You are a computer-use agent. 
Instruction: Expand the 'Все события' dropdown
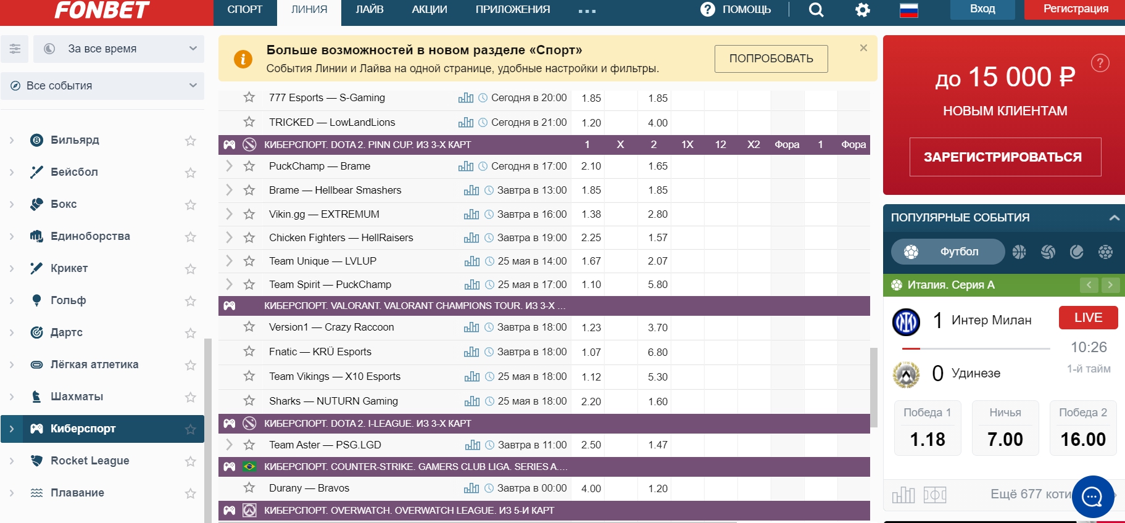pos(102,86)
